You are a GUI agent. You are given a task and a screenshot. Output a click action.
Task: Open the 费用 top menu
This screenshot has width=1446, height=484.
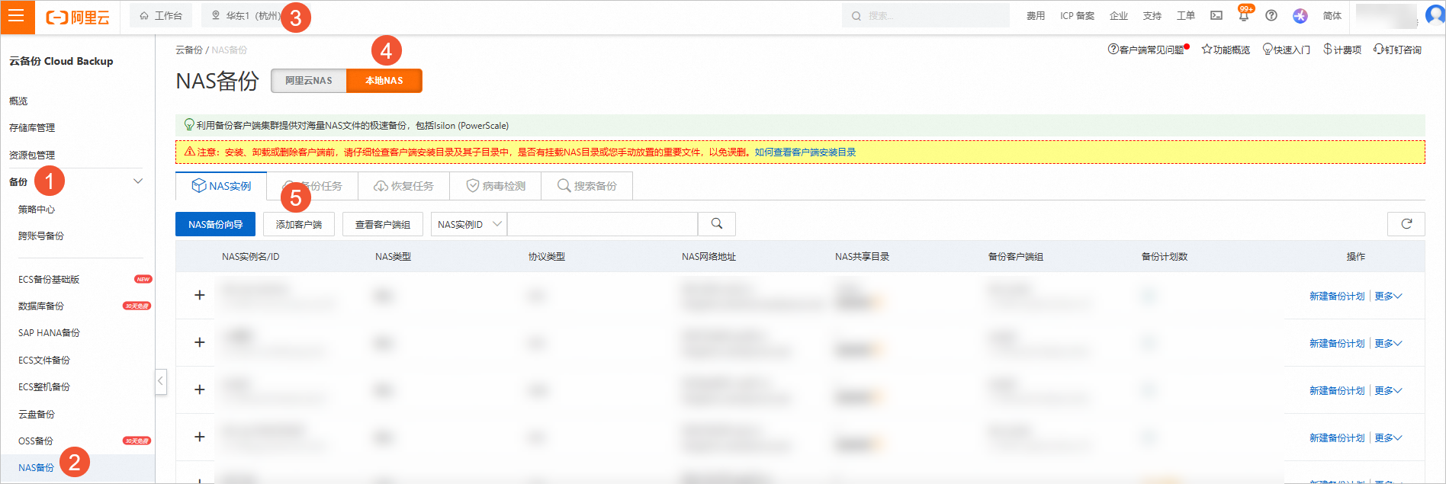[x=1035, y=15]
